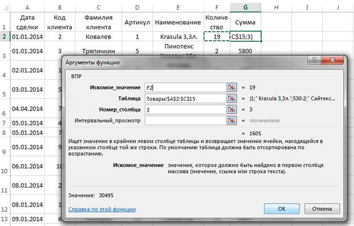Select column G header

click(x=246, y=8)
